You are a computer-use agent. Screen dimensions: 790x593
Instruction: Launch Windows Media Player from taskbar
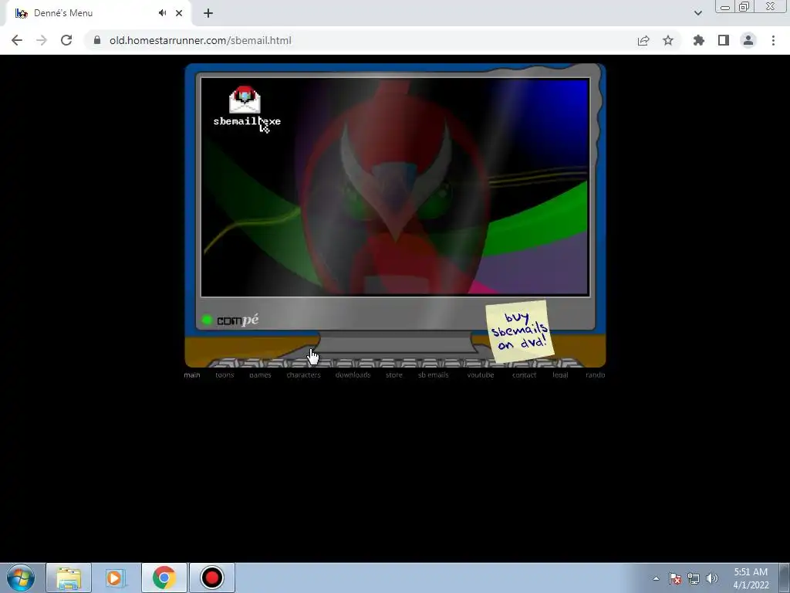116,578
